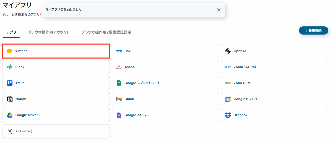Click the Trello logo icon

coord(10,83)
